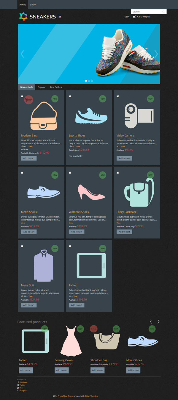Open the USD currency dropdown
Image resolution: width=178 pixels, height=400 pixels.
click(127, 17)
